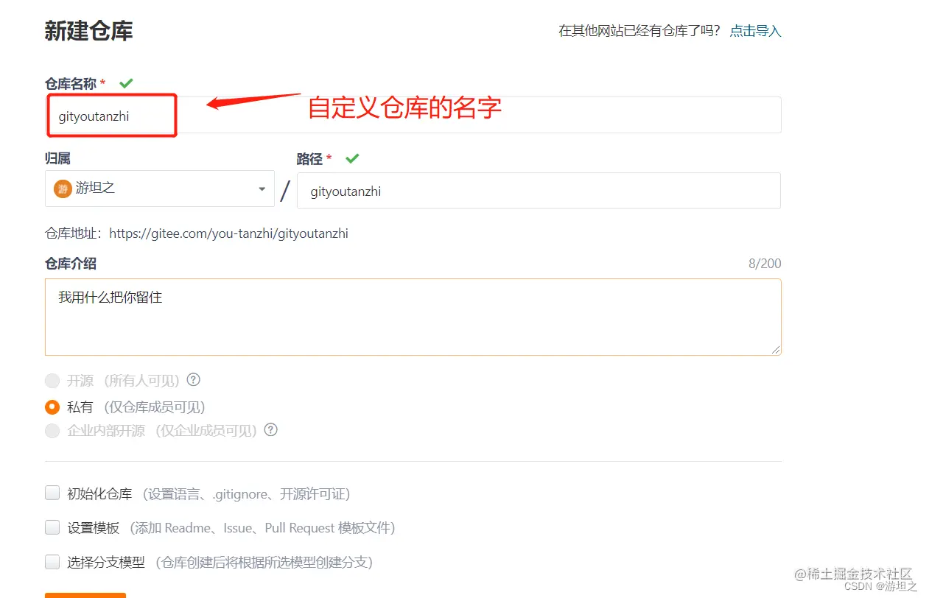Select the 开源 (所有人可见) radio button
Screen dimensions: 929x598
[x=52, y=381]
